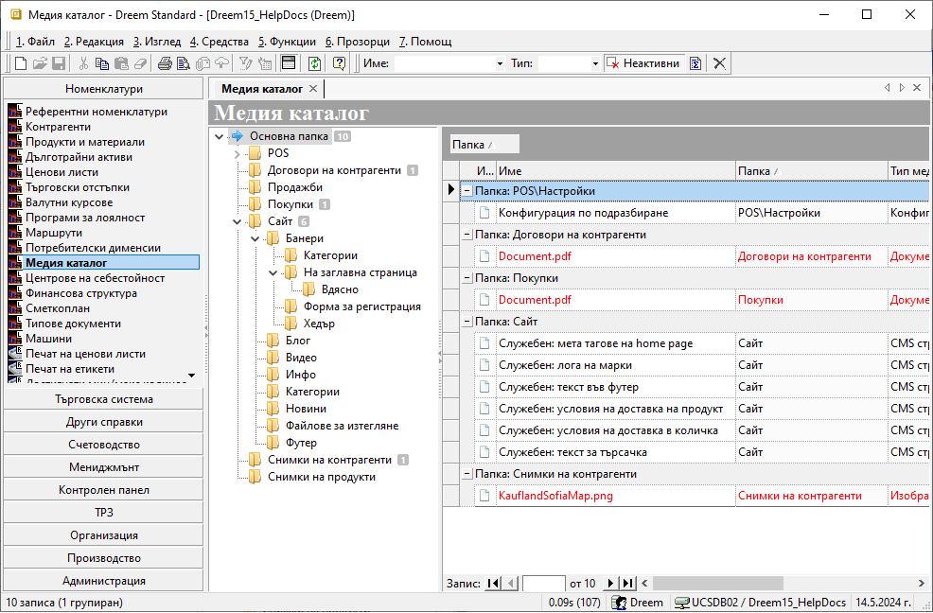The image size is (933, 613).
Task: Open the Име dropdown
Action: (500, 63)
